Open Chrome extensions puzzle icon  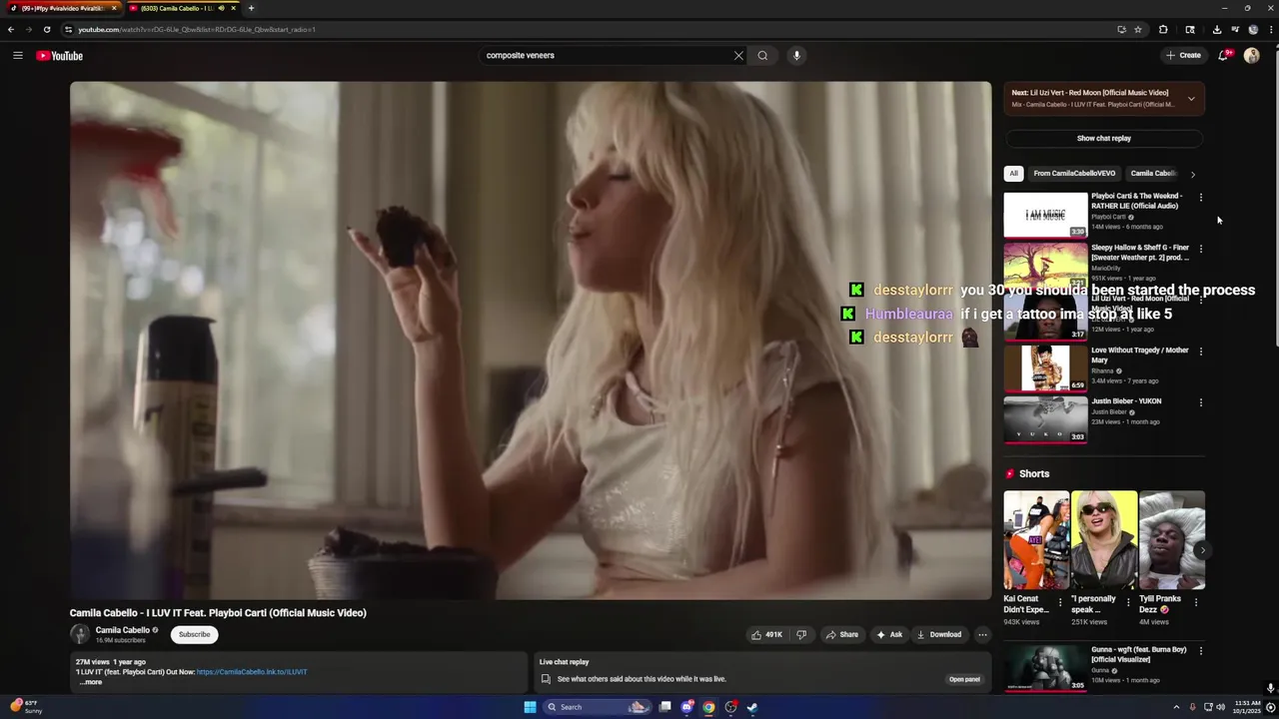point(1163,29)
